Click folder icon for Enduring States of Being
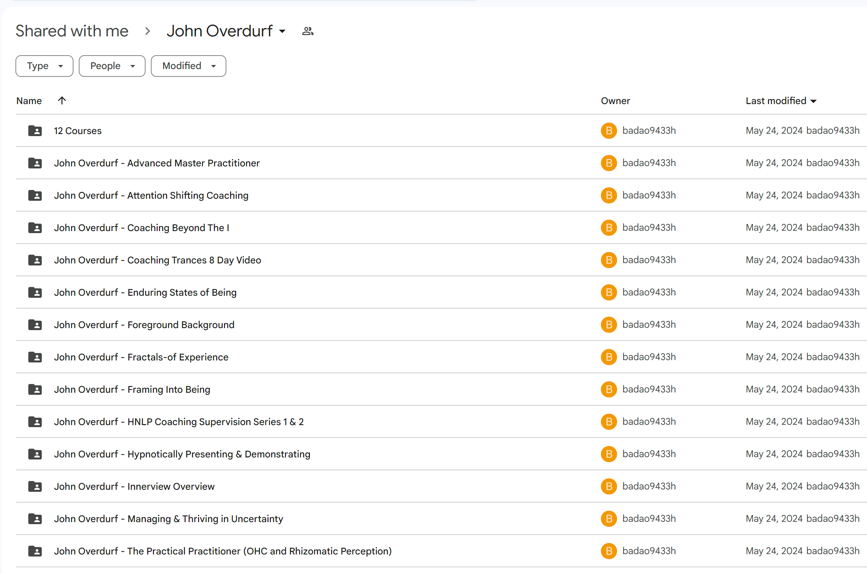The image size is (867, 574). (x=35, y=292)
